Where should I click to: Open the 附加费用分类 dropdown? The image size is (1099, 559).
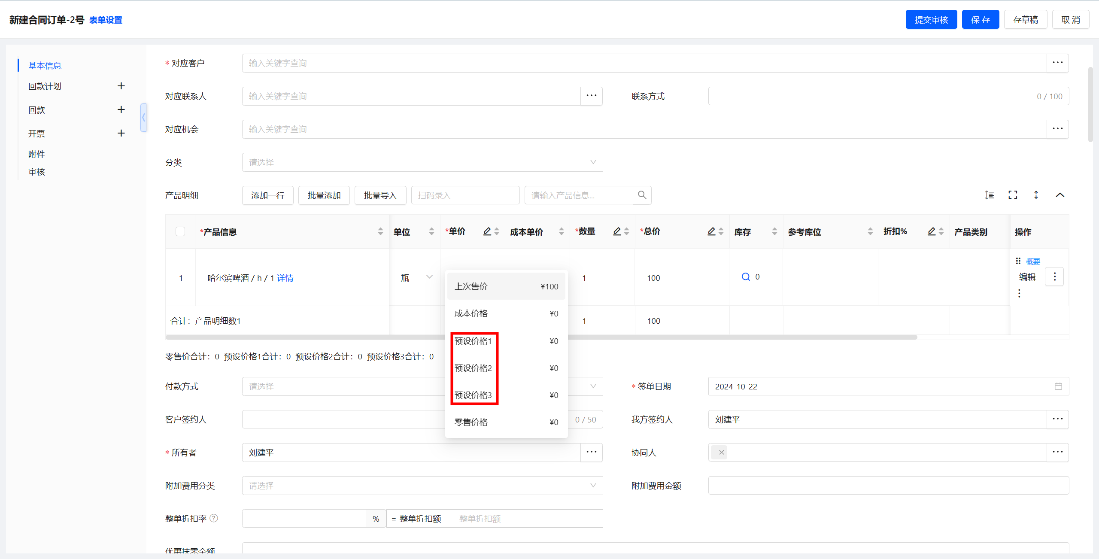[422, 486]
